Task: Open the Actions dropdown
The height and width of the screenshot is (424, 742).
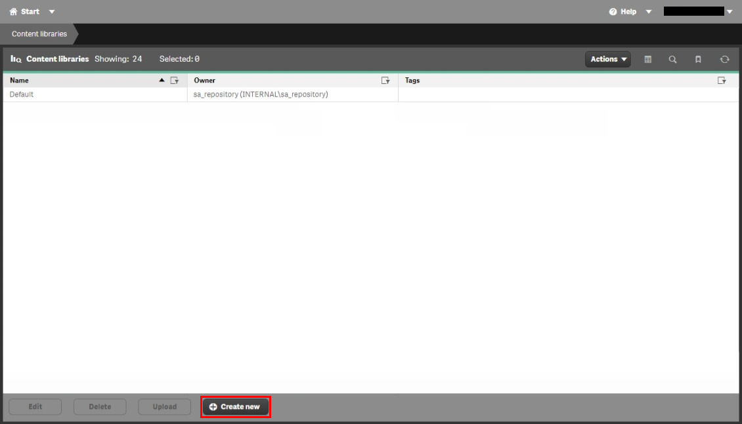Action: pos(607,59)
